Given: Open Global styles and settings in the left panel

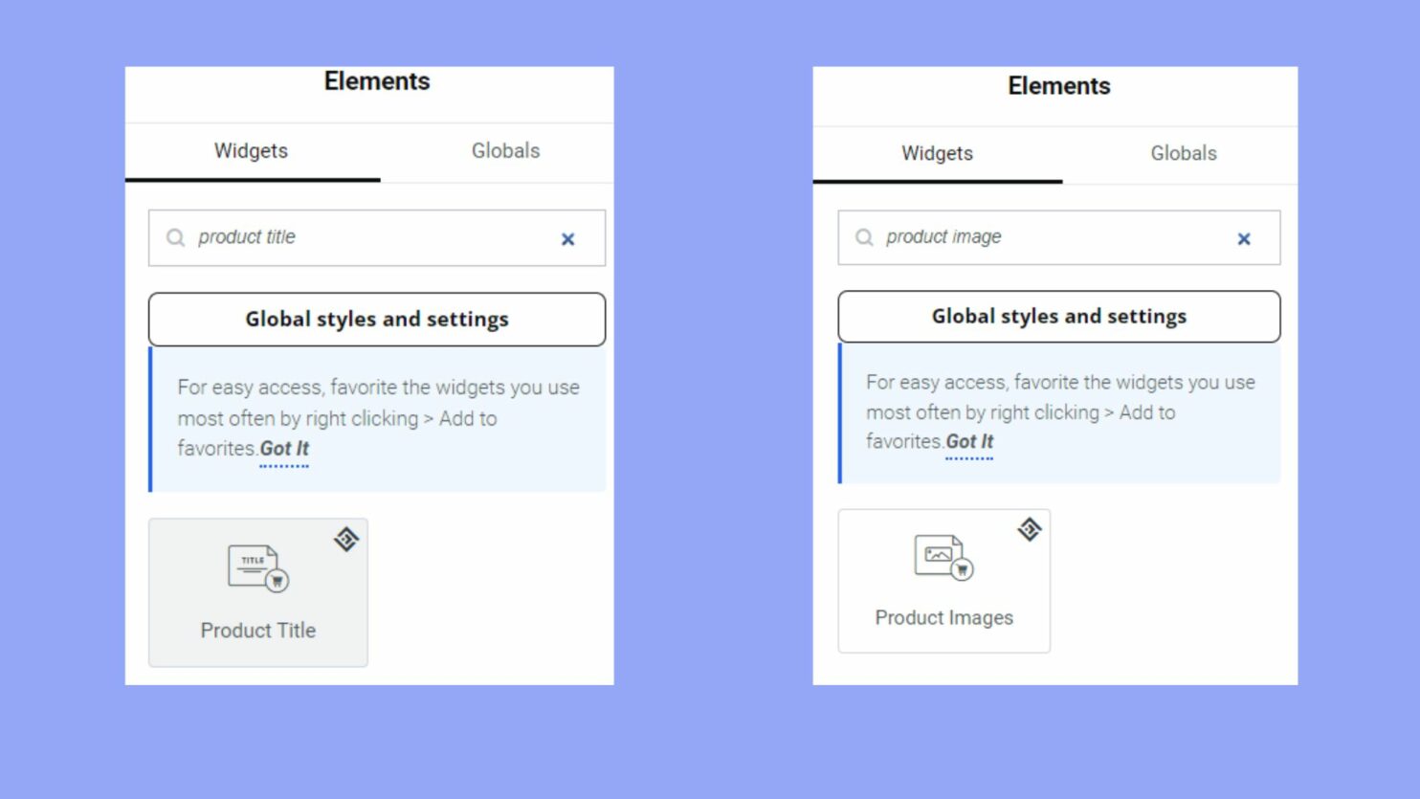Looking at the screenshot, I should pyautogui.click(x=376, y=319).
